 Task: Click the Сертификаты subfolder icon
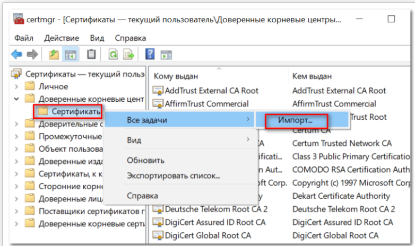coord(42,111)
